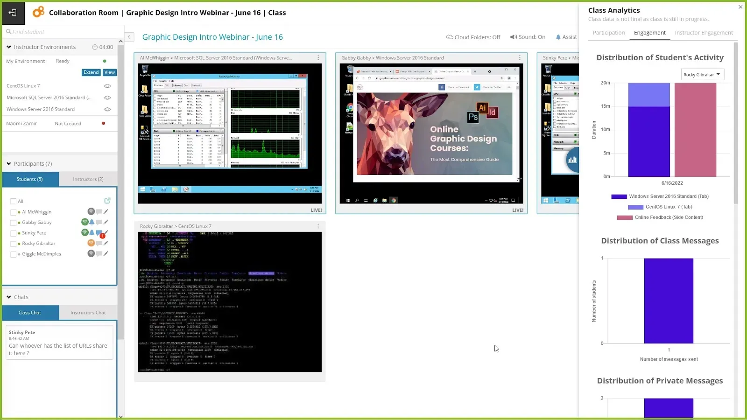The width and height of the screenshot is (747, 420).
Task: Collapse the left sidebar with arrow button
Action: (x=129, y=37)
